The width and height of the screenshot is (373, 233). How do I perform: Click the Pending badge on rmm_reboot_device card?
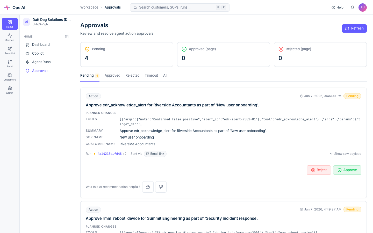point(352,209)
